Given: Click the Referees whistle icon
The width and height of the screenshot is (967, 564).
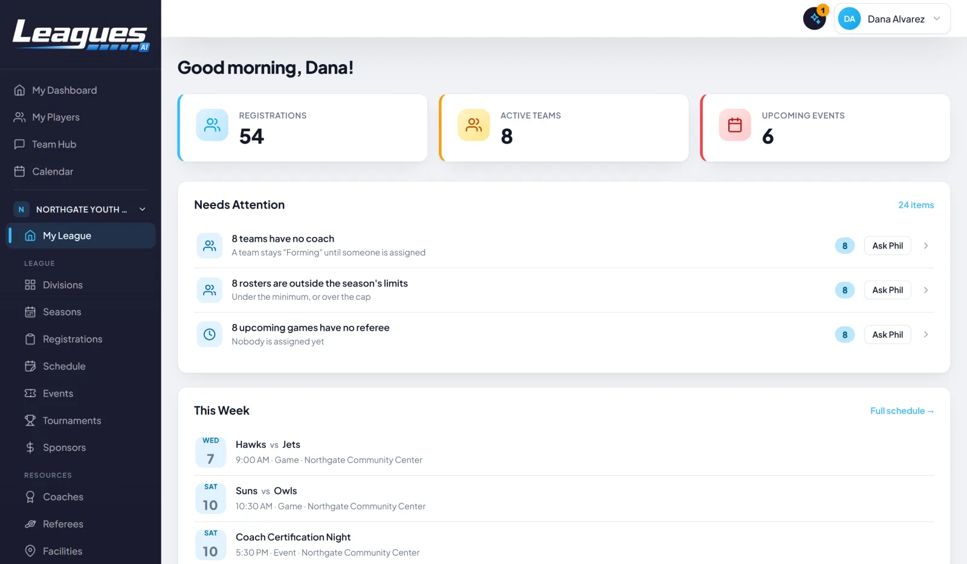Looking at the screenshot, I should click(30, 524).
